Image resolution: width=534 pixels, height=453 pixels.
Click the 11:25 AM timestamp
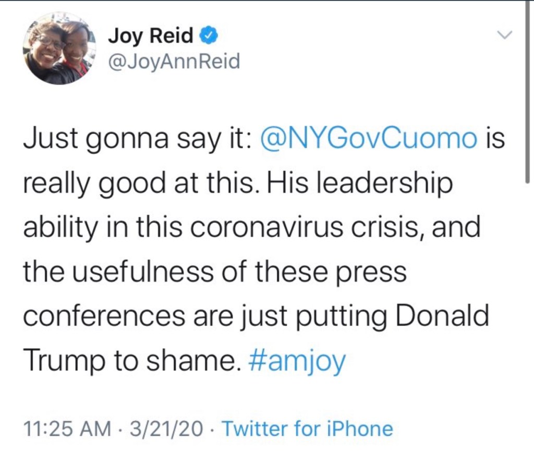point(67,429)
